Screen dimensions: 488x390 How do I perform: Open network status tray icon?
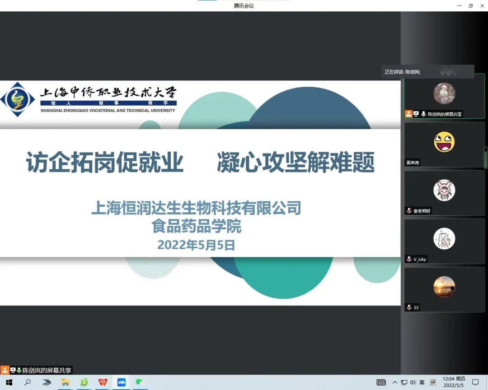(x=404, y=382)
